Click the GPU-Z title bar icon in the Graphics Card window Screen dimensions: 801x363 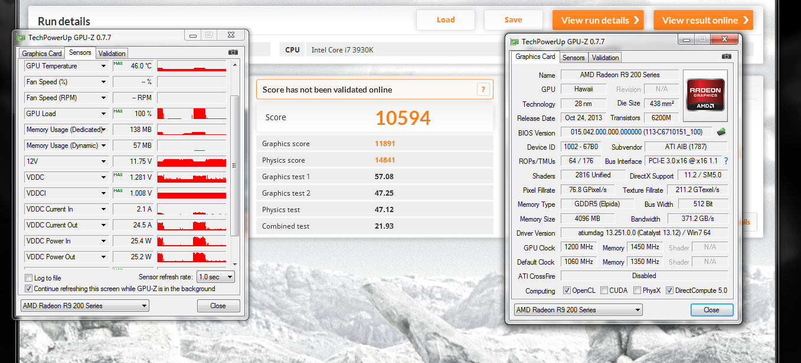point(515,42)
